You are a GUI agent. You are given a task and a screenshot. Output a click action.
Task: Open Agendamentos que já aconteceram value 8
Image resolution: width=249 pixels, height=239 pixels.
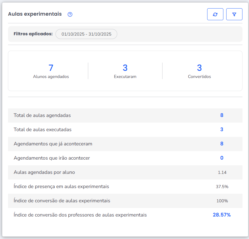click(222, 144)
